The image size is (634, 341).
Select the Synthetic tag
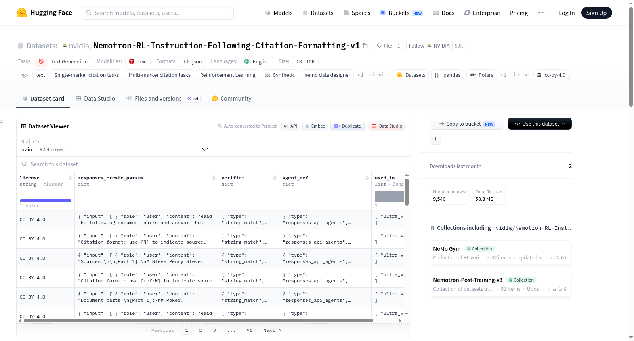point(280,75)
